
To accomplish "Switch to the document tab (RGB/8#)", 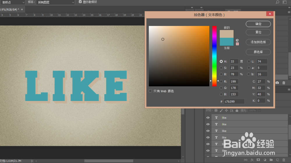I will coord(9,10).
